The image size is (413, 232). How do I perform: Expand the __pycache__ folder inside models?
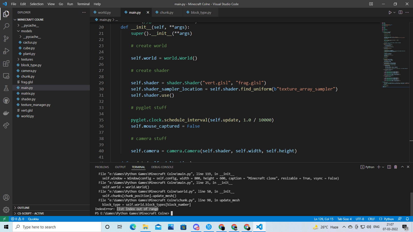coord(51,37)
